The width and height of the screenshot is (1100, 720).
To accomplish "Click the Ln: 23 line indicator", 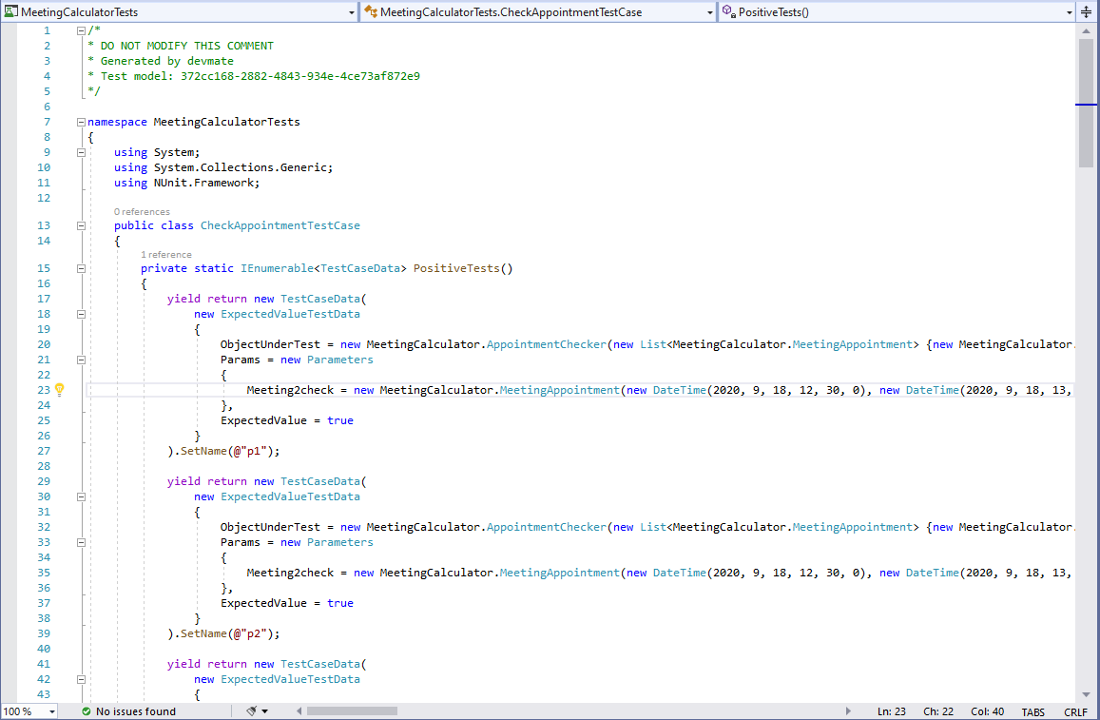I will (x=892, y=711).
